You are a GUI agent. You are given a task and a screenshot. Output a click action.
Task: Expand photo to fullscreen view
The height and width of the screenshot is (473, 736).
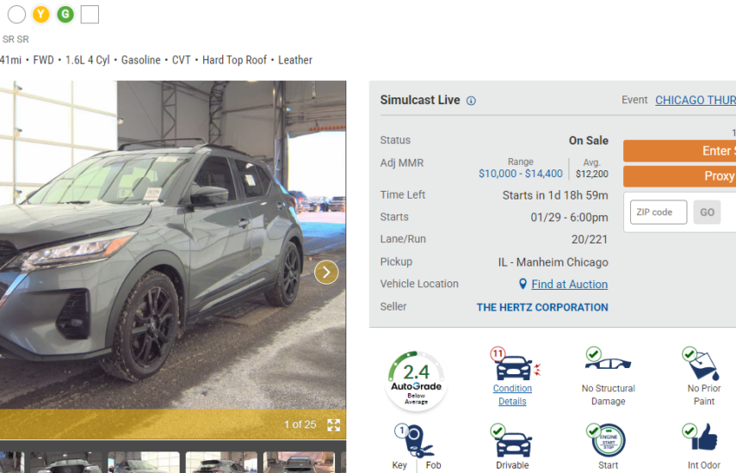[x=334, y=425]
